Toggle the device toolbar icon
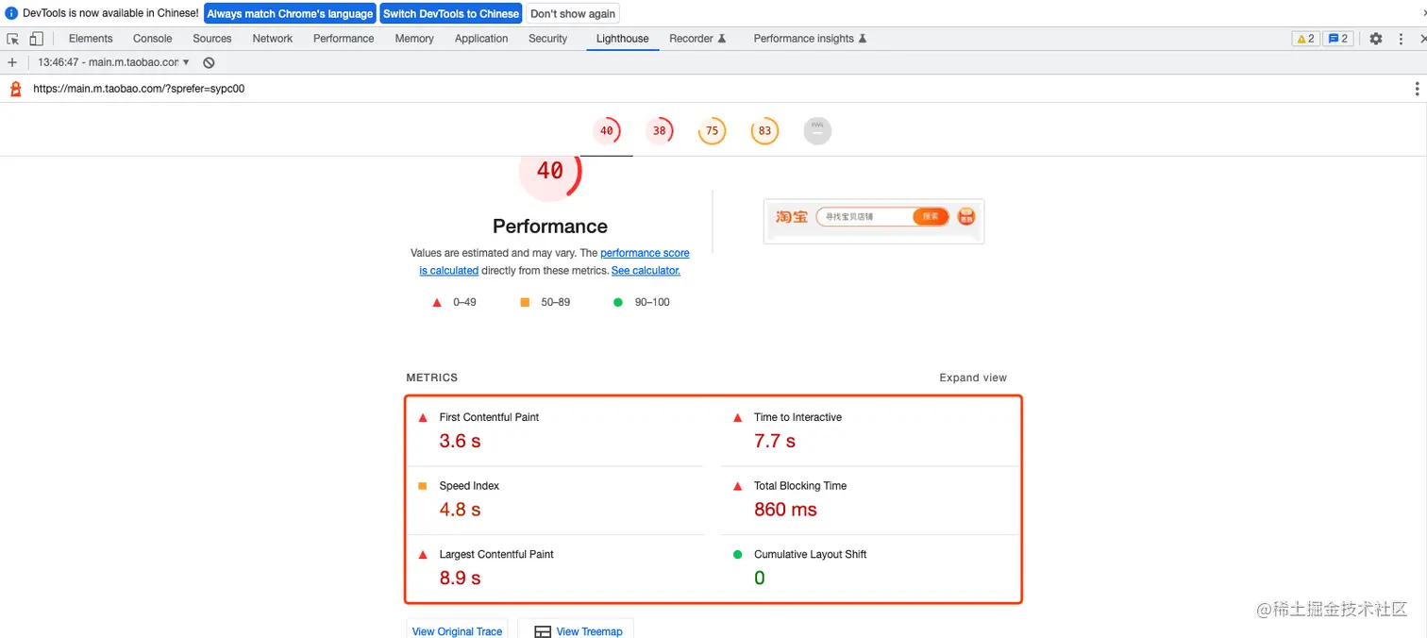1427x638 pixels. pyautogui.click(x=36, y=39)
